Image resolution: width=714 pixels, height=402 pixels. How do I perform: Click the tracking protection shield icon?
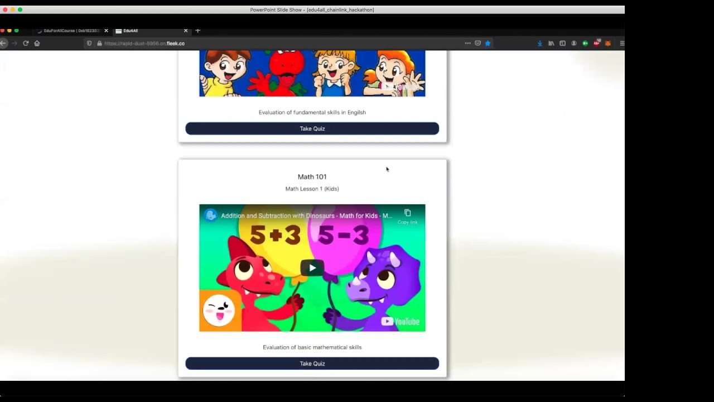pos(89,43)
